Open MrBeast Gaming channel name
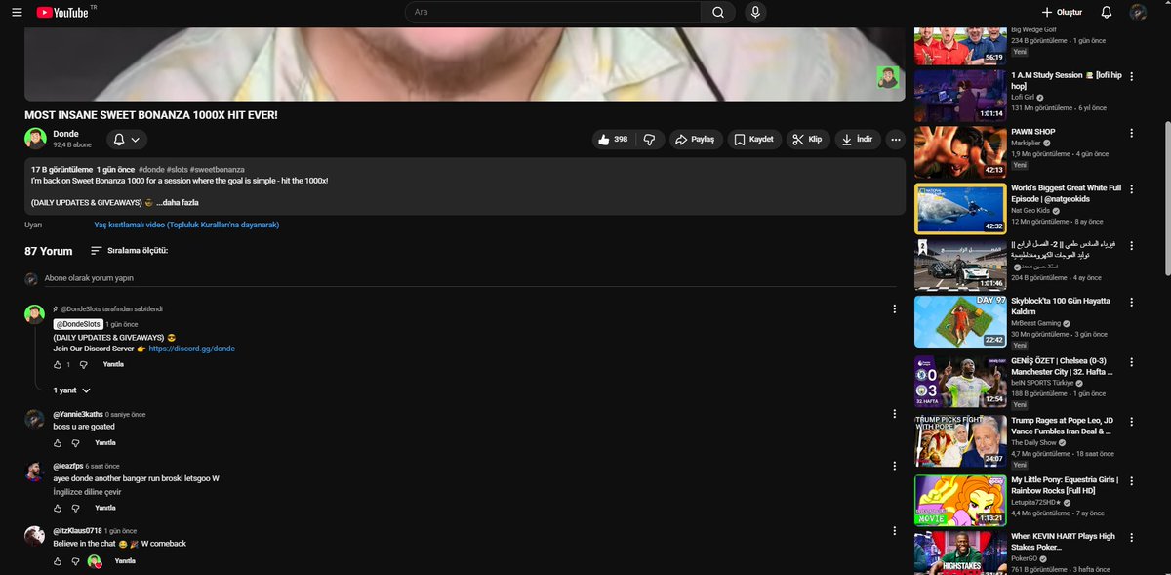This screenshot has height=575, width=1171. tap(1034, 323)
